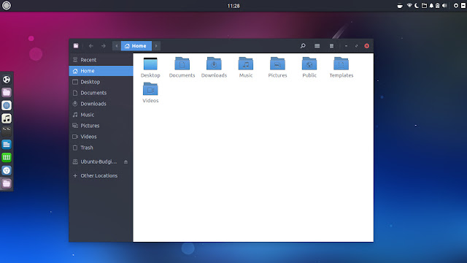Go forward with the right arrow button
467x263 pixels.
pyautogui.click(x=104, y=46)
